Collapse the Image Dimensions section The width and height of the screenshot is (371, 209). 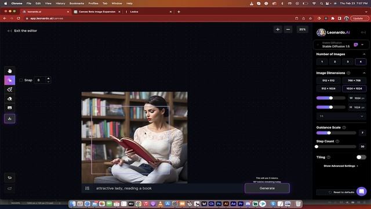point(364,73)
